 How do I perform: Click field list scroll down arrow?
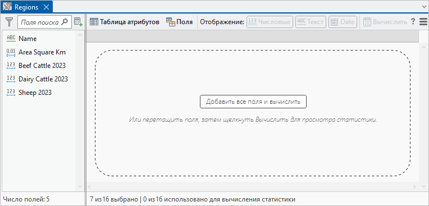coord(80,186)
